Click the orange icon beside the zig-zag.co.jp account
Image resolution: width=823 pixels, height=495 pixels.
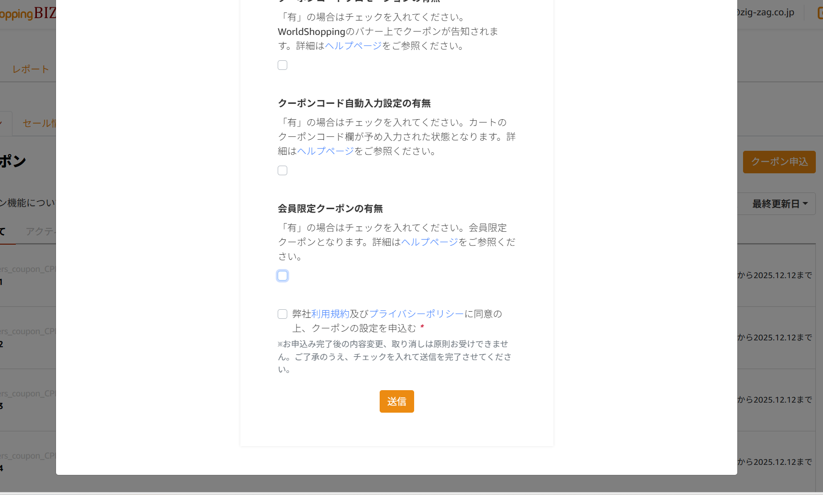click(820, 13)
